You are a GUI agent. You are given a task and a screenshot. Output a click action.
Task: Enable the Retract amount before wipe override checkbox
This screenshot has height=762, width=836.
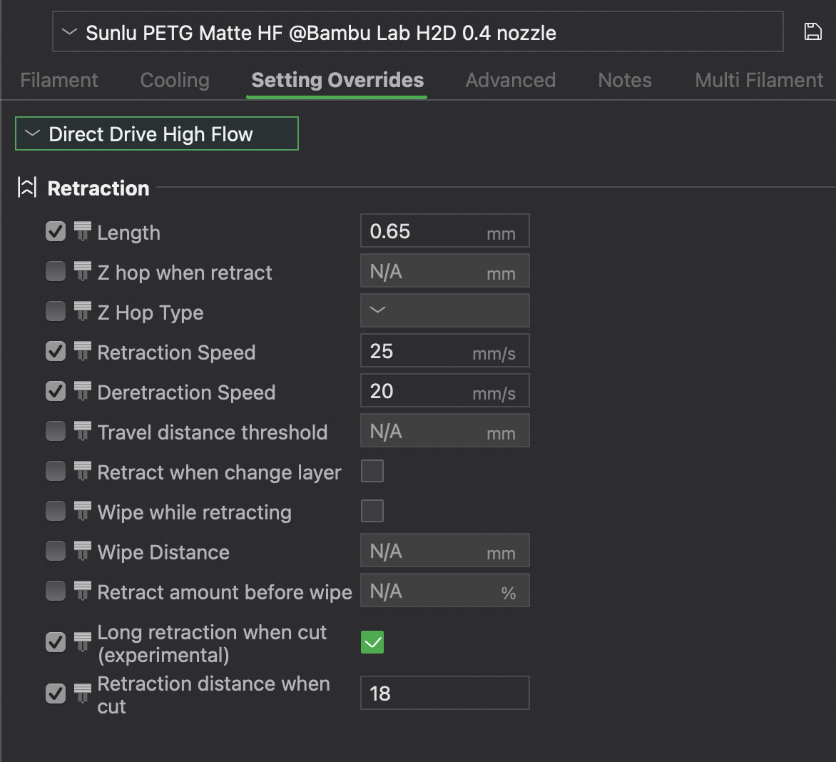[x=56, y=591]
